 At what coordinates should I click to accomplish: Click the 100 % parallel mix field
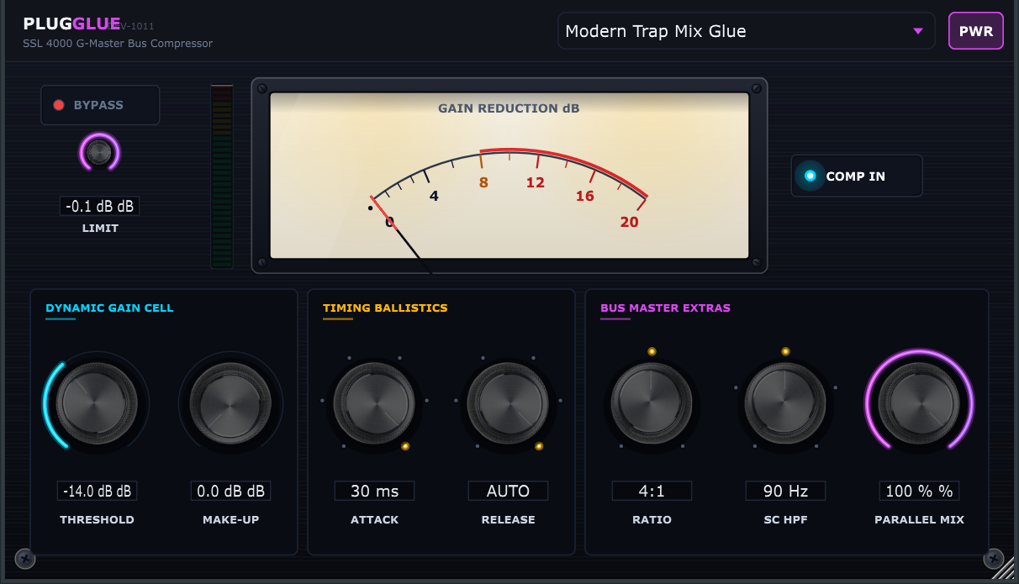pyautogui.click(x=919, y=491)
